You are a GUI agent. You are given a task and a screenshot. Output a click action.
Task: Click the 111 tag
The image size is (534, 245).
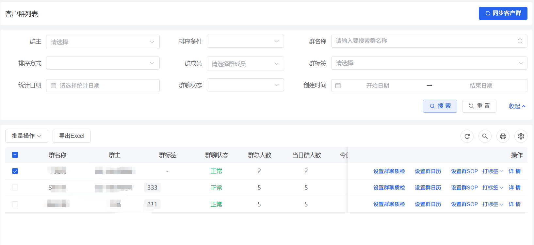pos(152,204)
